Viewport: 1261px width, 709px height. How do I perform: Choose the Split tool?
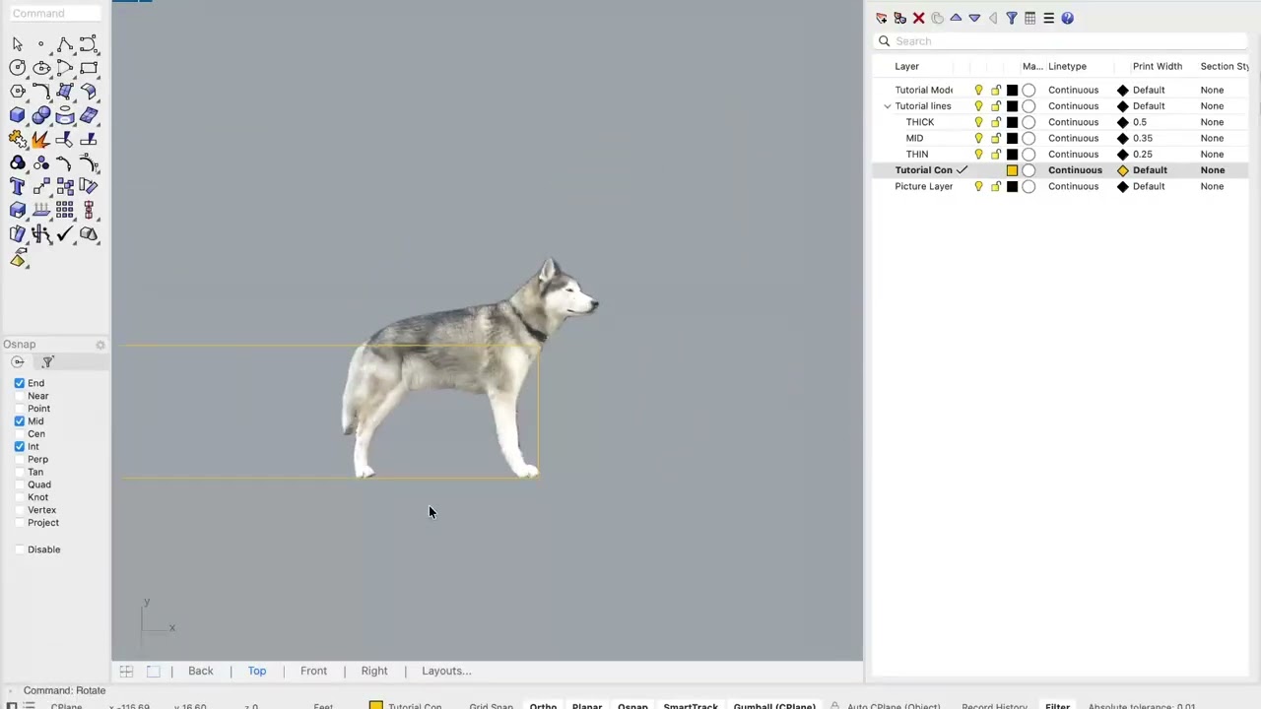coord(89,139)
